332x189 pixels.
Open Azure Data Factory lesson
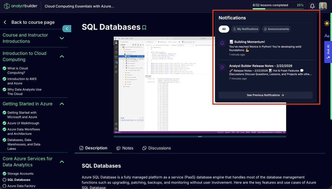coord(21,186)
